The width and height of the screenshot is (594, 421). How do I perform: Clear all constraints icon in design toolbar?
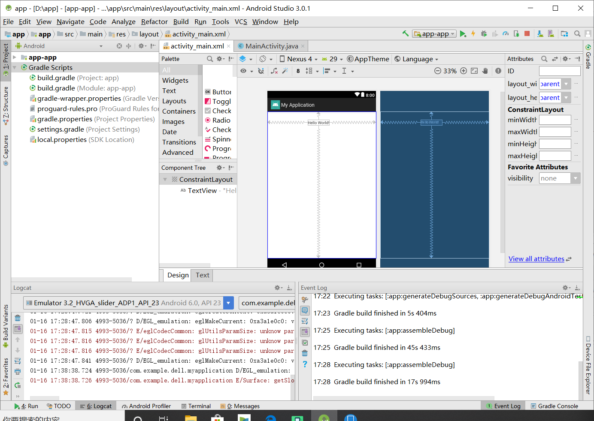(x=274, y=71)
